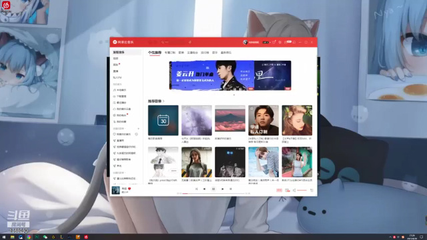Open the NetEase Cloud Music desktop shortcut
The image size is (427, 240).
[6, 6]
